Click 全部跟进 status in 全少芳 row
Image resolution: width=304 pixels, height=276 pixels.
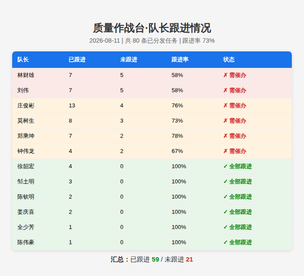[238, 227]
